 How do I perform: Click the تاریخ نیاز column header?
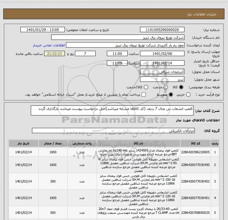pyautogui.click(x=23, y=143)
